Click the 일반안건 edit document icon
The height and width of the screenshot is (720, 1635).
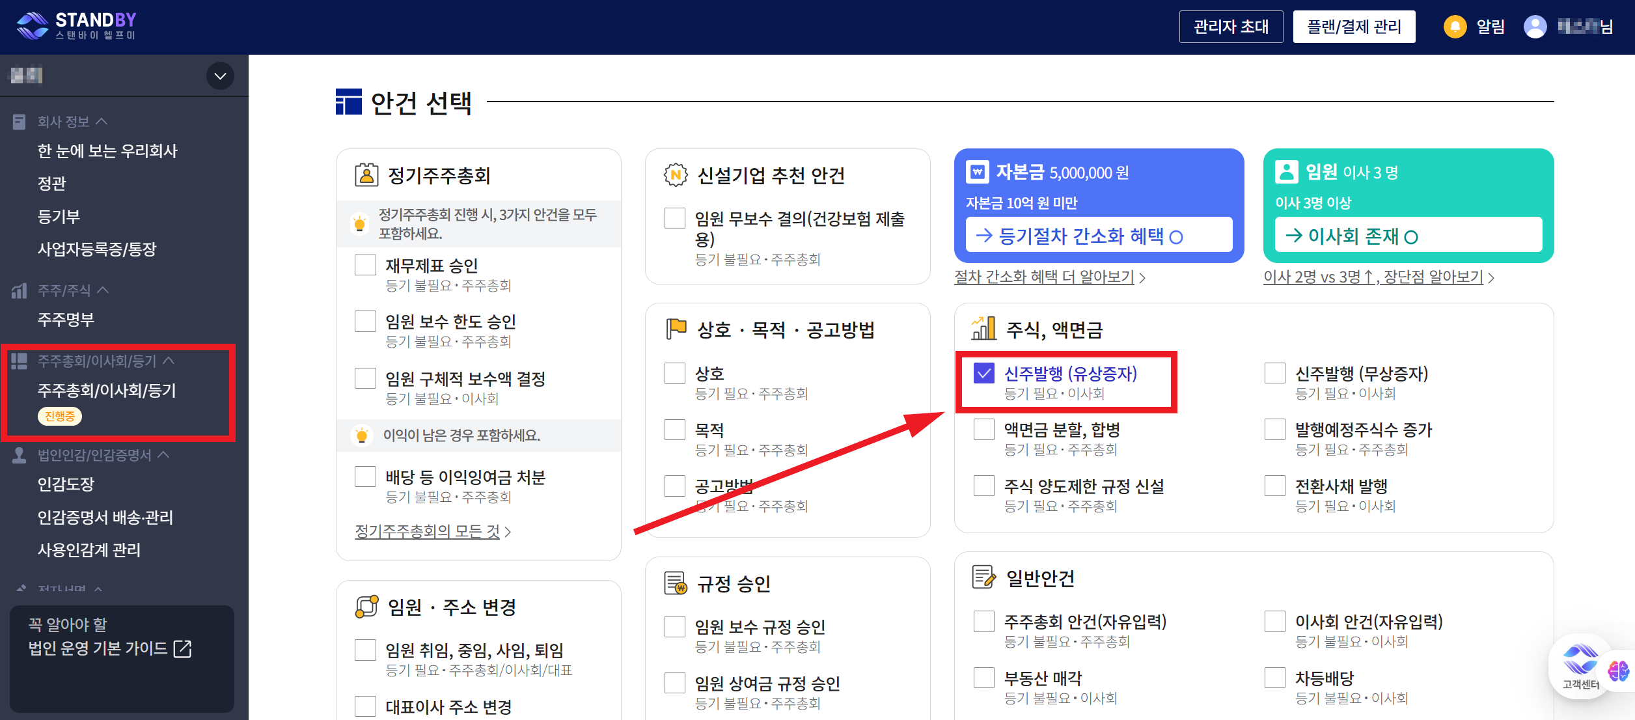click(x=983, y=577)
